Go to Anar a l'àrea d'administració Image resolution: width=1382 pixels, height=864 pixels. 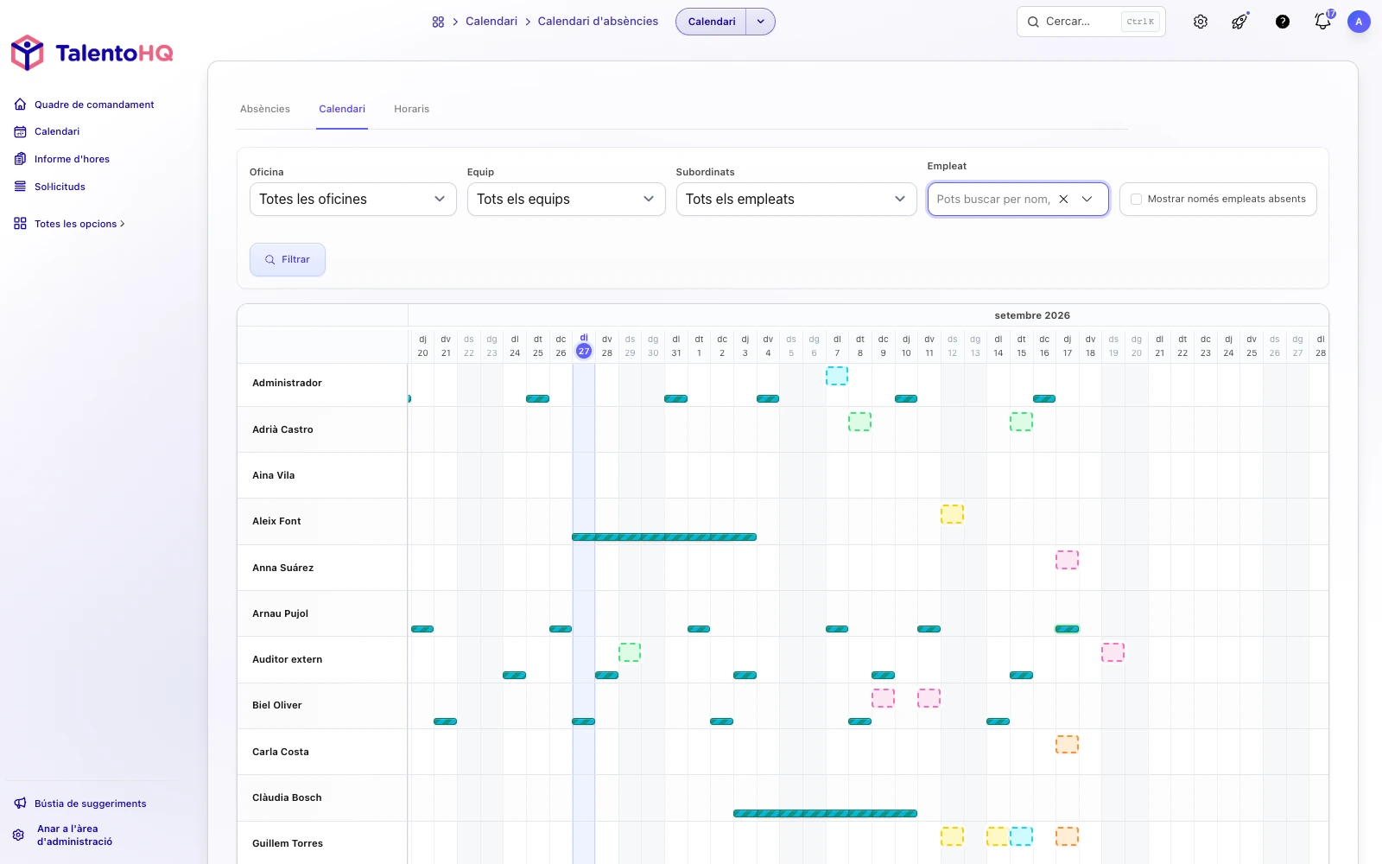(x=74, y=835)
